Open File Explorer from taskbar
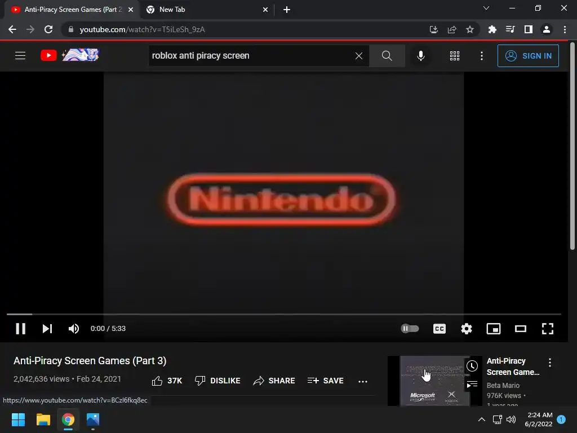 (43, 419)
